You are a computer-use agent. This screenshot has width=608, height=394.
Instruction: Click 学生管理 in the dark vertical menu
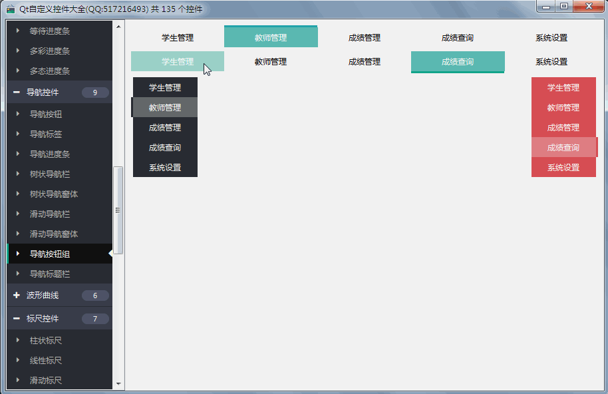tap(165, 87)
